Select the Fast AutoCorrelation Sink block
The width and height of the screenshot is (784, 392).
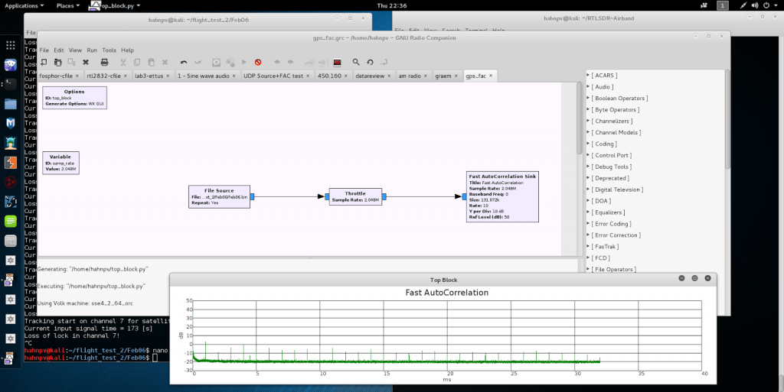coord(502,196)
